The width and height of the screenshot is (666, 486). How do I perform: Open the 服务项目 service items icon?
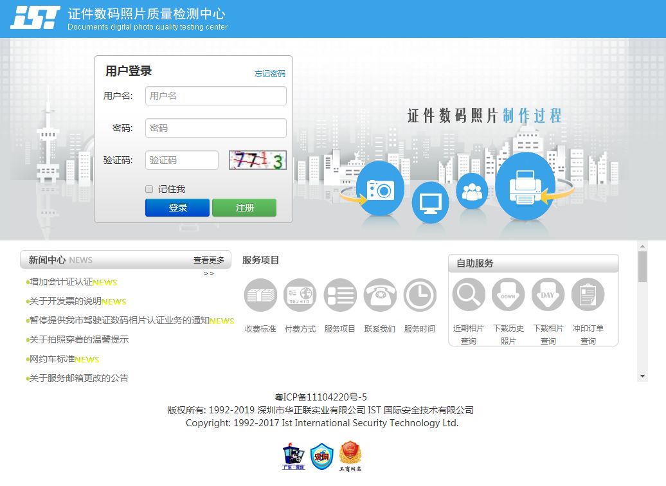339,294
